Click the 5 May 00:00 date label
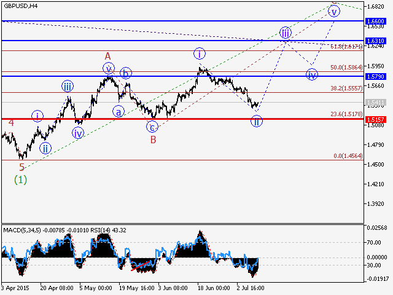The height and width of the screenshot is (295, 393). coord(96,288)
